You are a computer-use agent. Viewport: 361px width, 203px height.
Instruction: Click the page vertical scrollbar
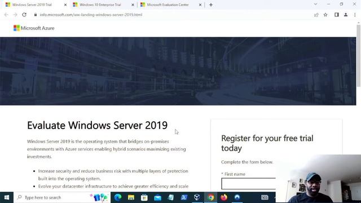359,56
